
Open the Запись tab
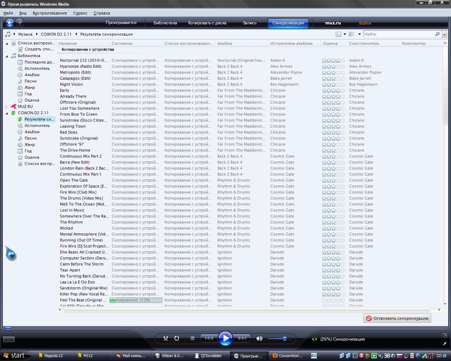(x=250, y=23)
